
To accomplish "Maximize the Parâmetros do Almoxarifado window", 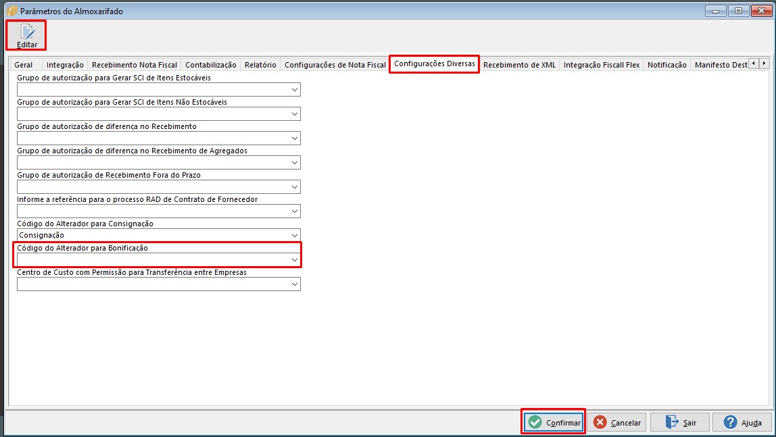I will [x=738, y=11].
